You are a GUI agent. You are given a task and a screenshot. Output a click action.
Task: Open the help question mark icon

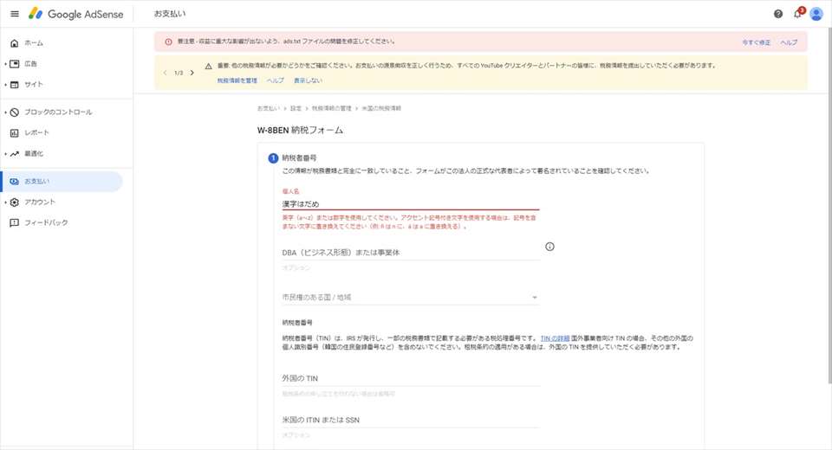click(778, 14)
